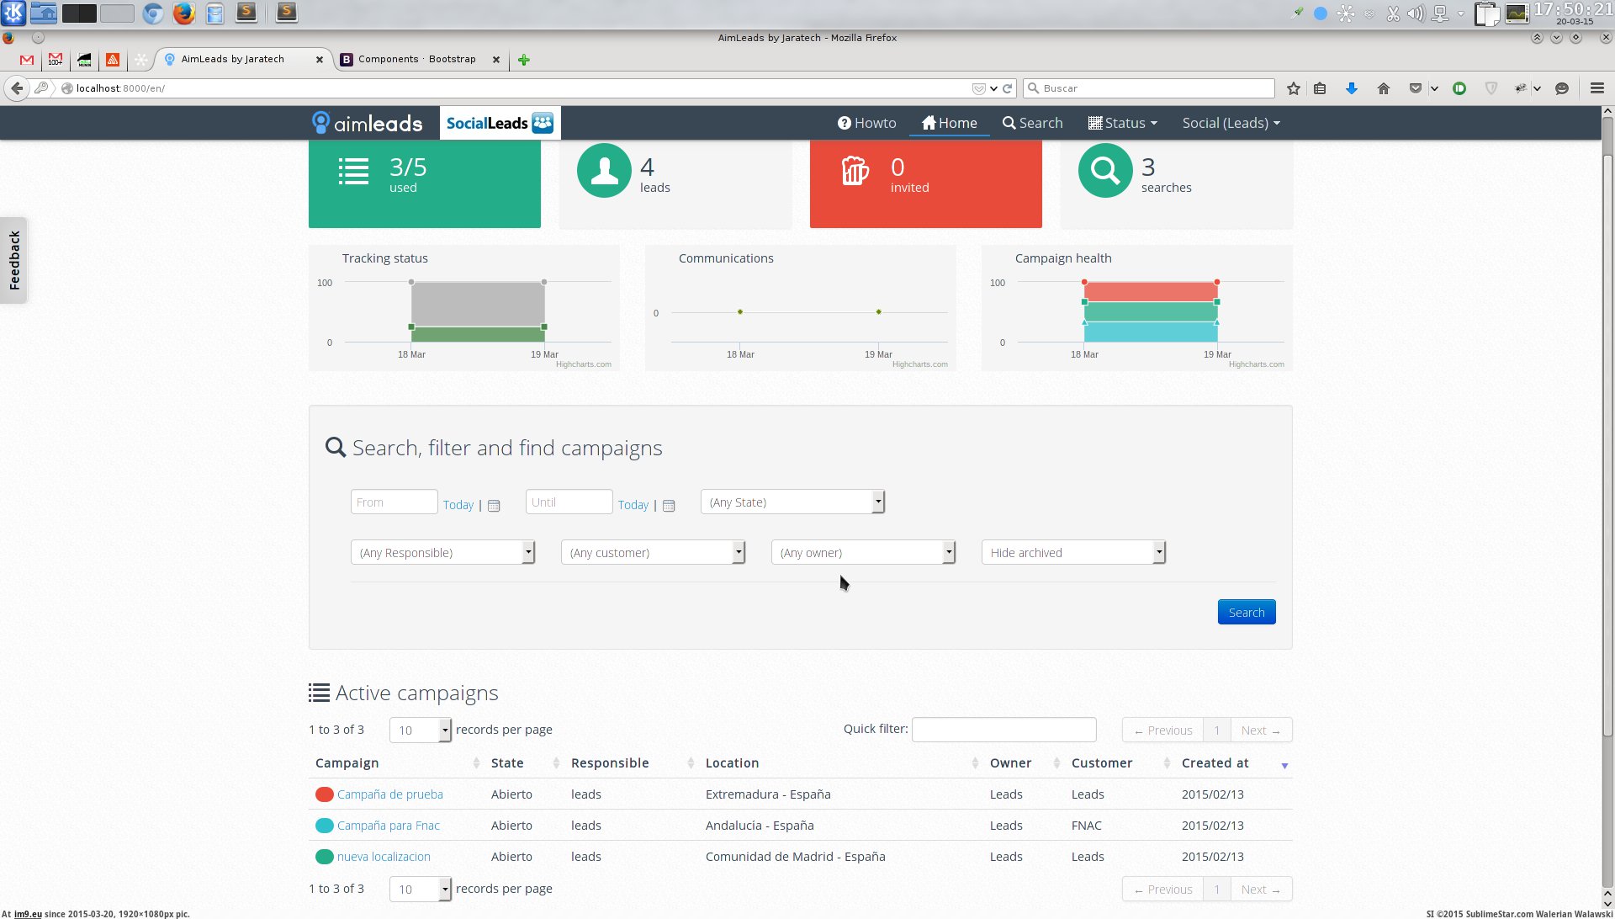Set Until date to Today link
Image resolution: width=1615 pixels, height=919 pixels.
(633, 505)
